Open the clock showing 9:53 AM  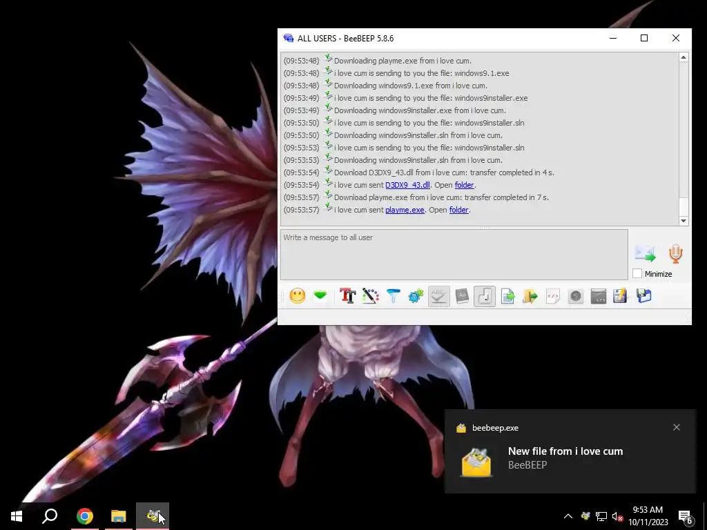(648, 516)
